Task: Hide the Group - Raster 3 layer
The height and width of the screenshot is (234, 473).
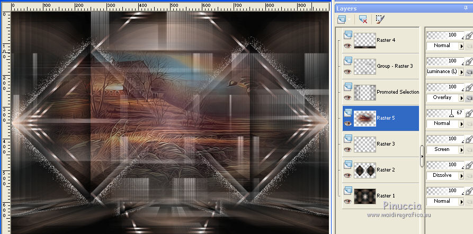Action: tap(348, 72)
